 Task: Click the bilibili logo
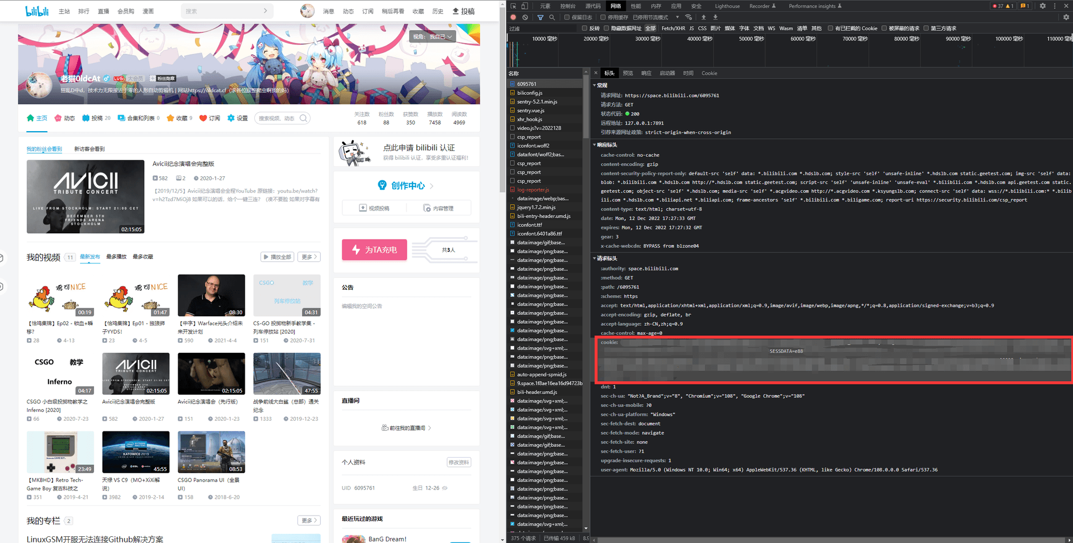pyautogui.click(x=37, y=11)
